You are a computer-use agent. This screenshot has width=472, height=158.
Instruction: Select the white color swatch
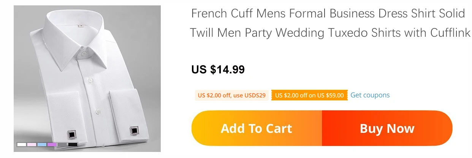(22, 144)
